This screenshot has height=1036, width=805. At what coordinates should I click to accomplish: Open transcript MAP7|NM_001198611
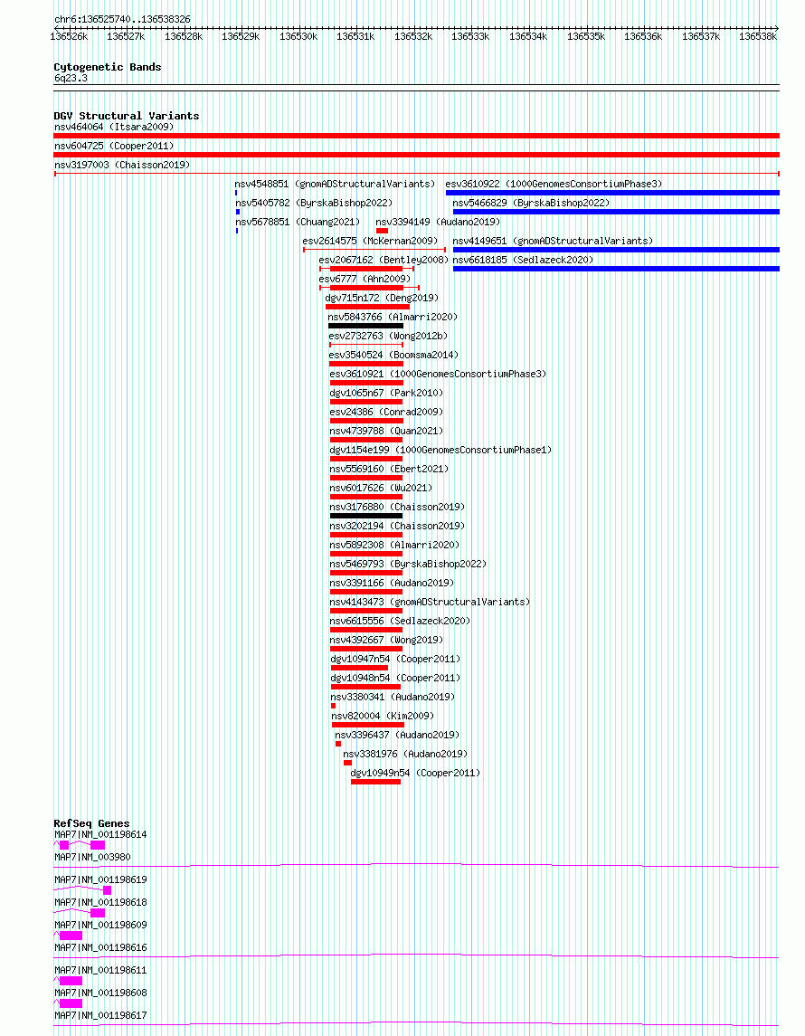(x=100, y=971)
